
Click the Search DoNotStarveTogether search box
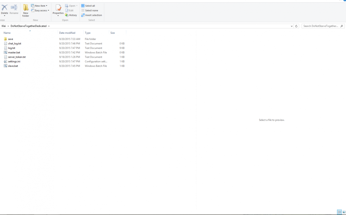coord(321,26)
